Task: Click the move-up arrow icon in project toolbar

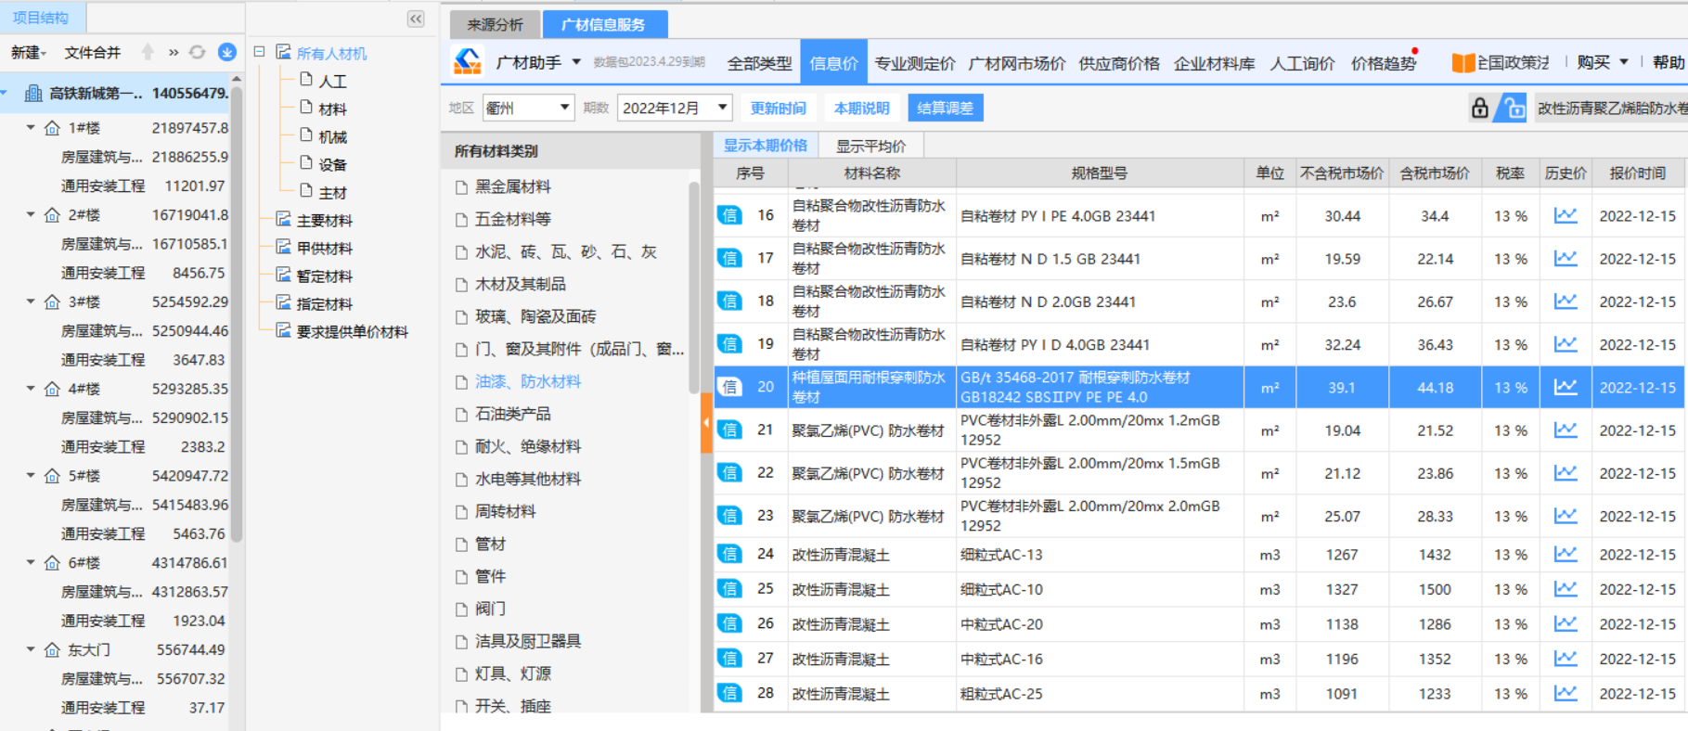Action: [x=148, y=52]
